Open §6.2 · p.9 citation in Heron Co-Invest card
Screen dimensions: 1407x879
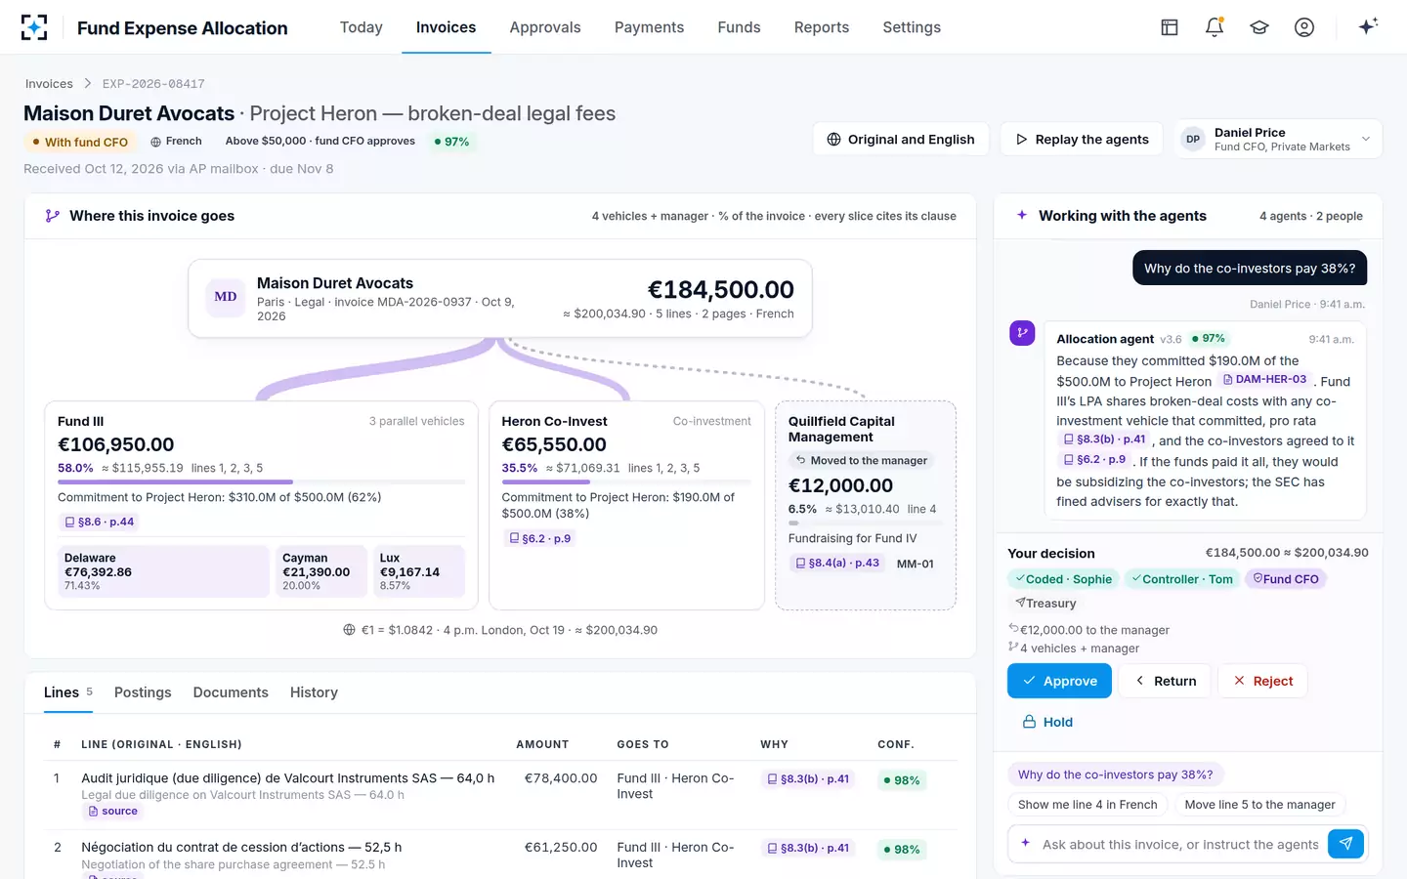[539, 538]
